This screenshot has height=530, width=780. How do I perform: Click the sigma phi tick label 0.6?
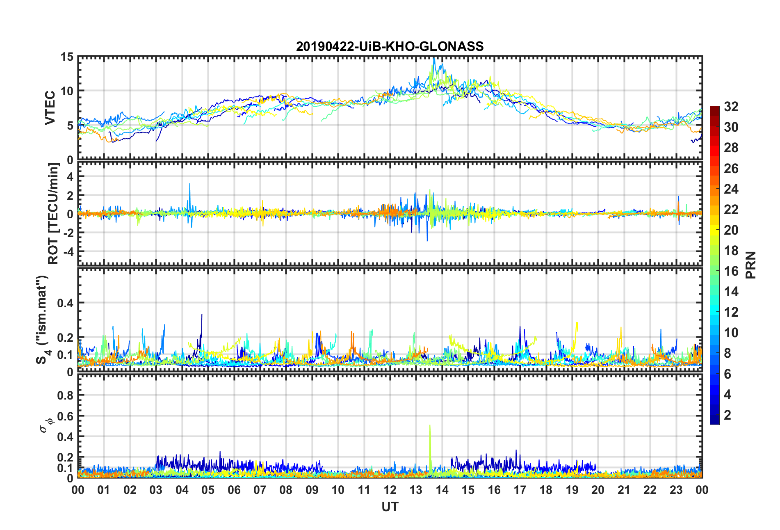(65, 416)
